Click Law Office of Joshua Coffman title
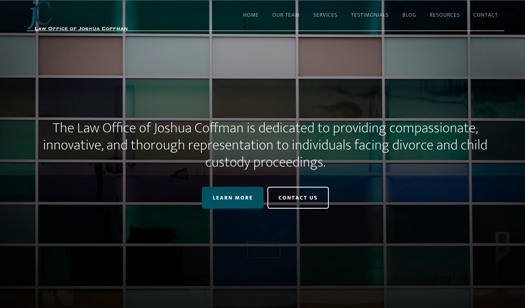The width and height of the screenshot is (525, 308). click(x=81, y=29)
